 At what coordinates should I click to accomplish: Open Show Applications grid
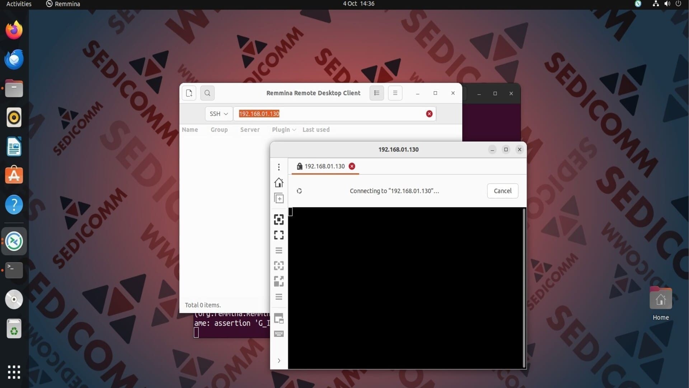14,372
